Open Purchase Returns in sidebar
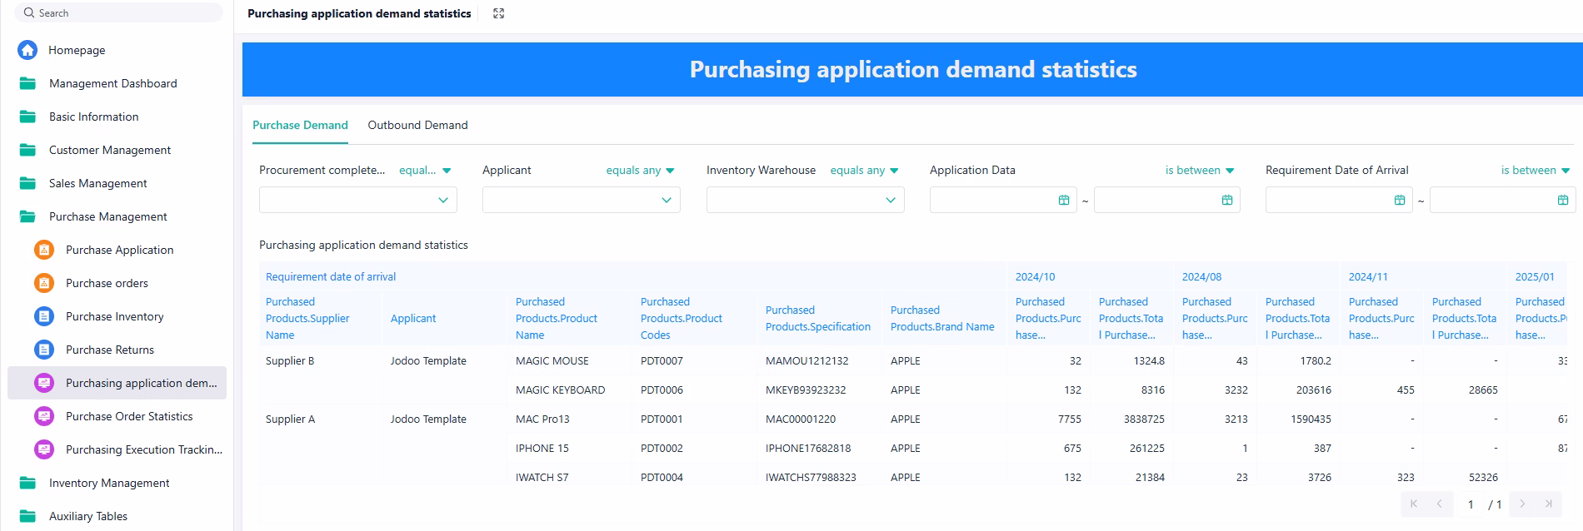 click(109, 350)
